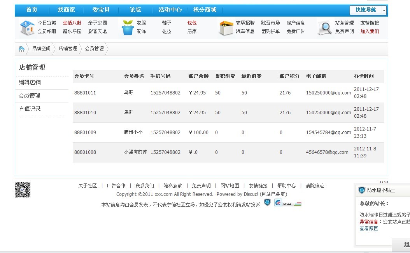Click the red 加入我们 link
The height and width of the screenshot is (253, 410).
370,31
